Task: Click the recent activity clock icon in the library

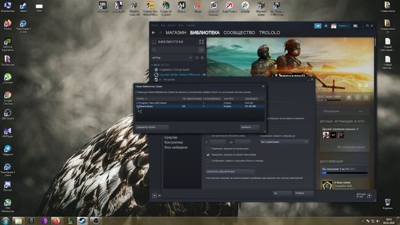Action: coord(197,58)
